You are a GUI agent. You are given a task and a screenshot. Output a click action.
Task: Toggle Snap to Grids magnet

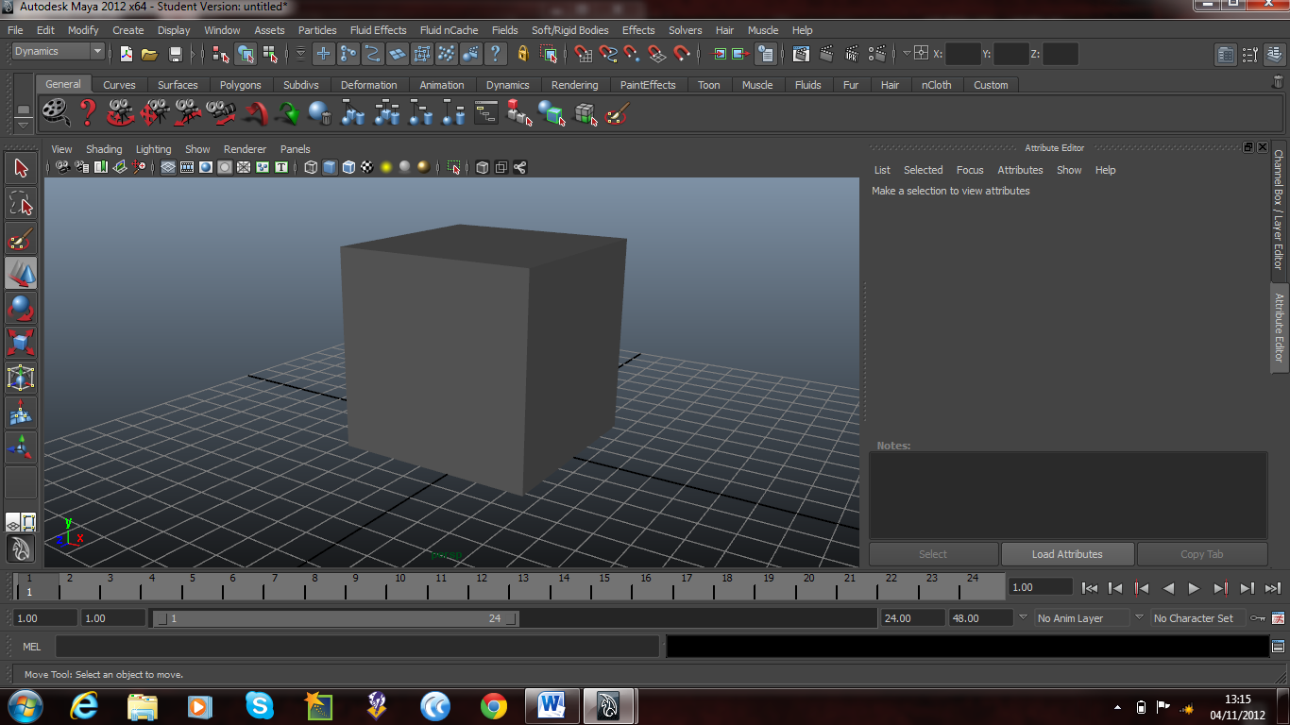584,54
